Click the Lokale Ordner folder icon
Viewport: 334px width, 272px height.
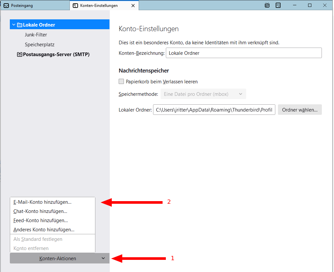point(19,25)
